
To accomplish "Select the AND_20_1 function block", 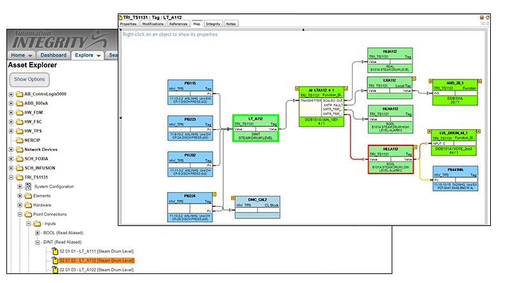I will point(455,93).
